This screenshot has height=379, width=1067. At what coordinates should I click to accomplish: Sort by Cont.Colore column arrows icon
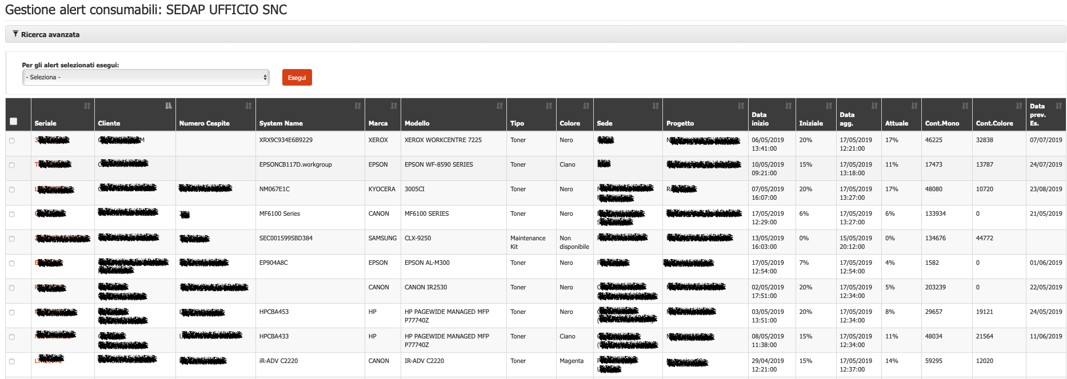(1018, 106)
